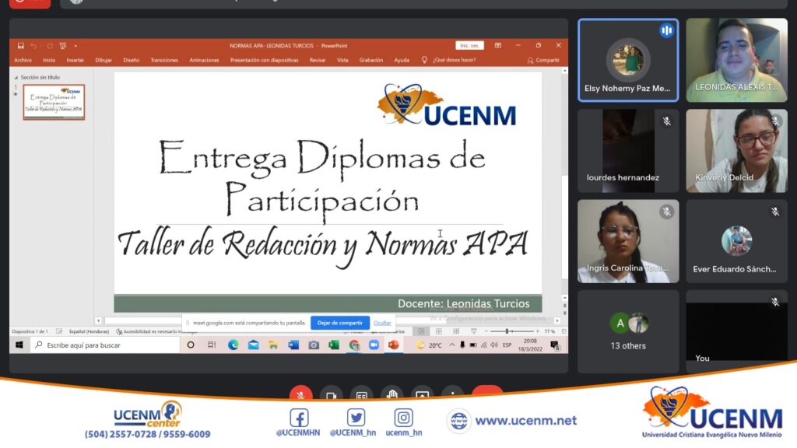Click the Google Chrome taskbar icon
The width and height of the screenshot is (797, 448).
[354, 345]
